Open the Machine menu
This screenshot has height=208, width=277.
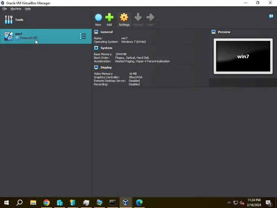click(x=16, y=9)
